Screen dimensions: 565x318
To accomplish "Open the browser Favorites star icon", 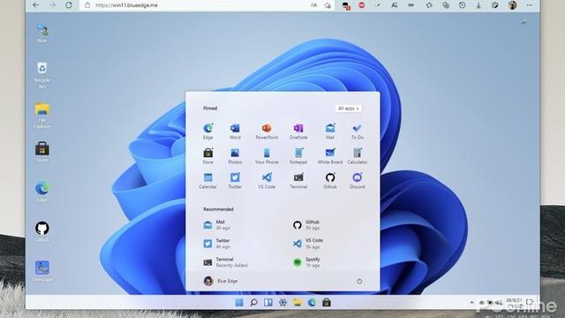I will (429, 5).
